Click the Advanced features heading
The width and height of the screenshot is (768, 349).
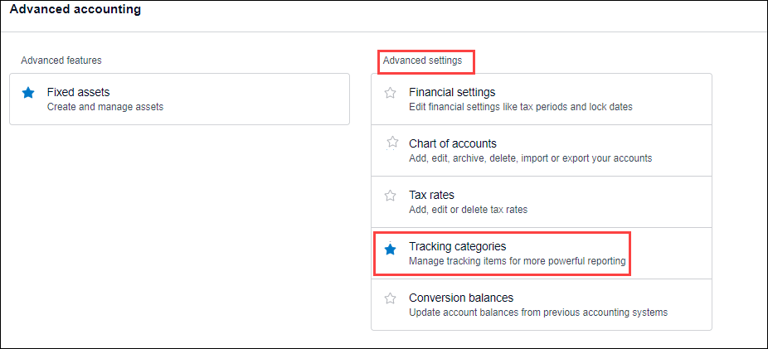click(x=61, y=61)
